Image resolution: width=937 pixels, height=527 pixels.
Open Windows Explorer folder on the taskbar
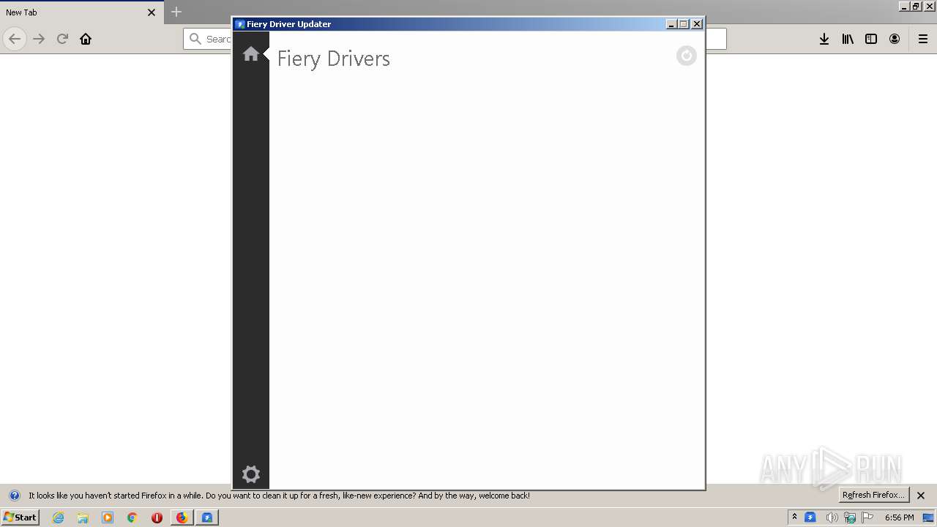click(83, 517)
